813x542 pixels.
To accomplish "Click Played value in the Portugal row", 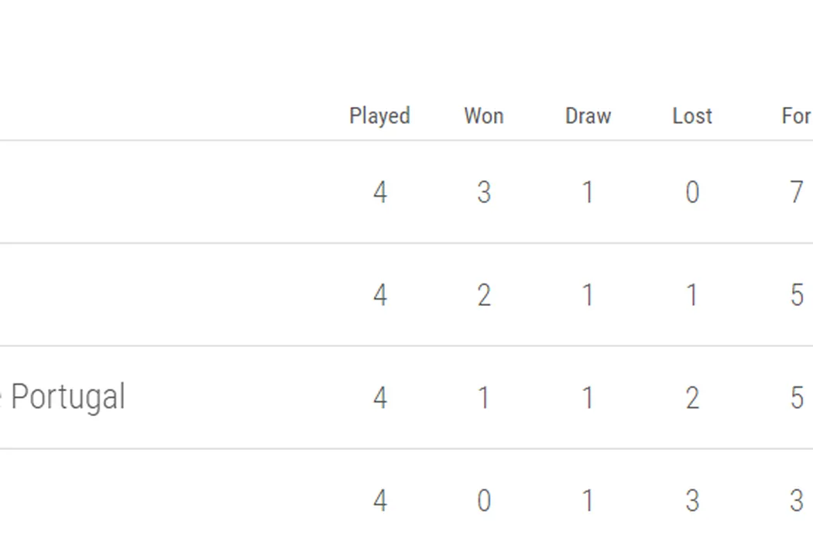I will (x=379, y=398).
